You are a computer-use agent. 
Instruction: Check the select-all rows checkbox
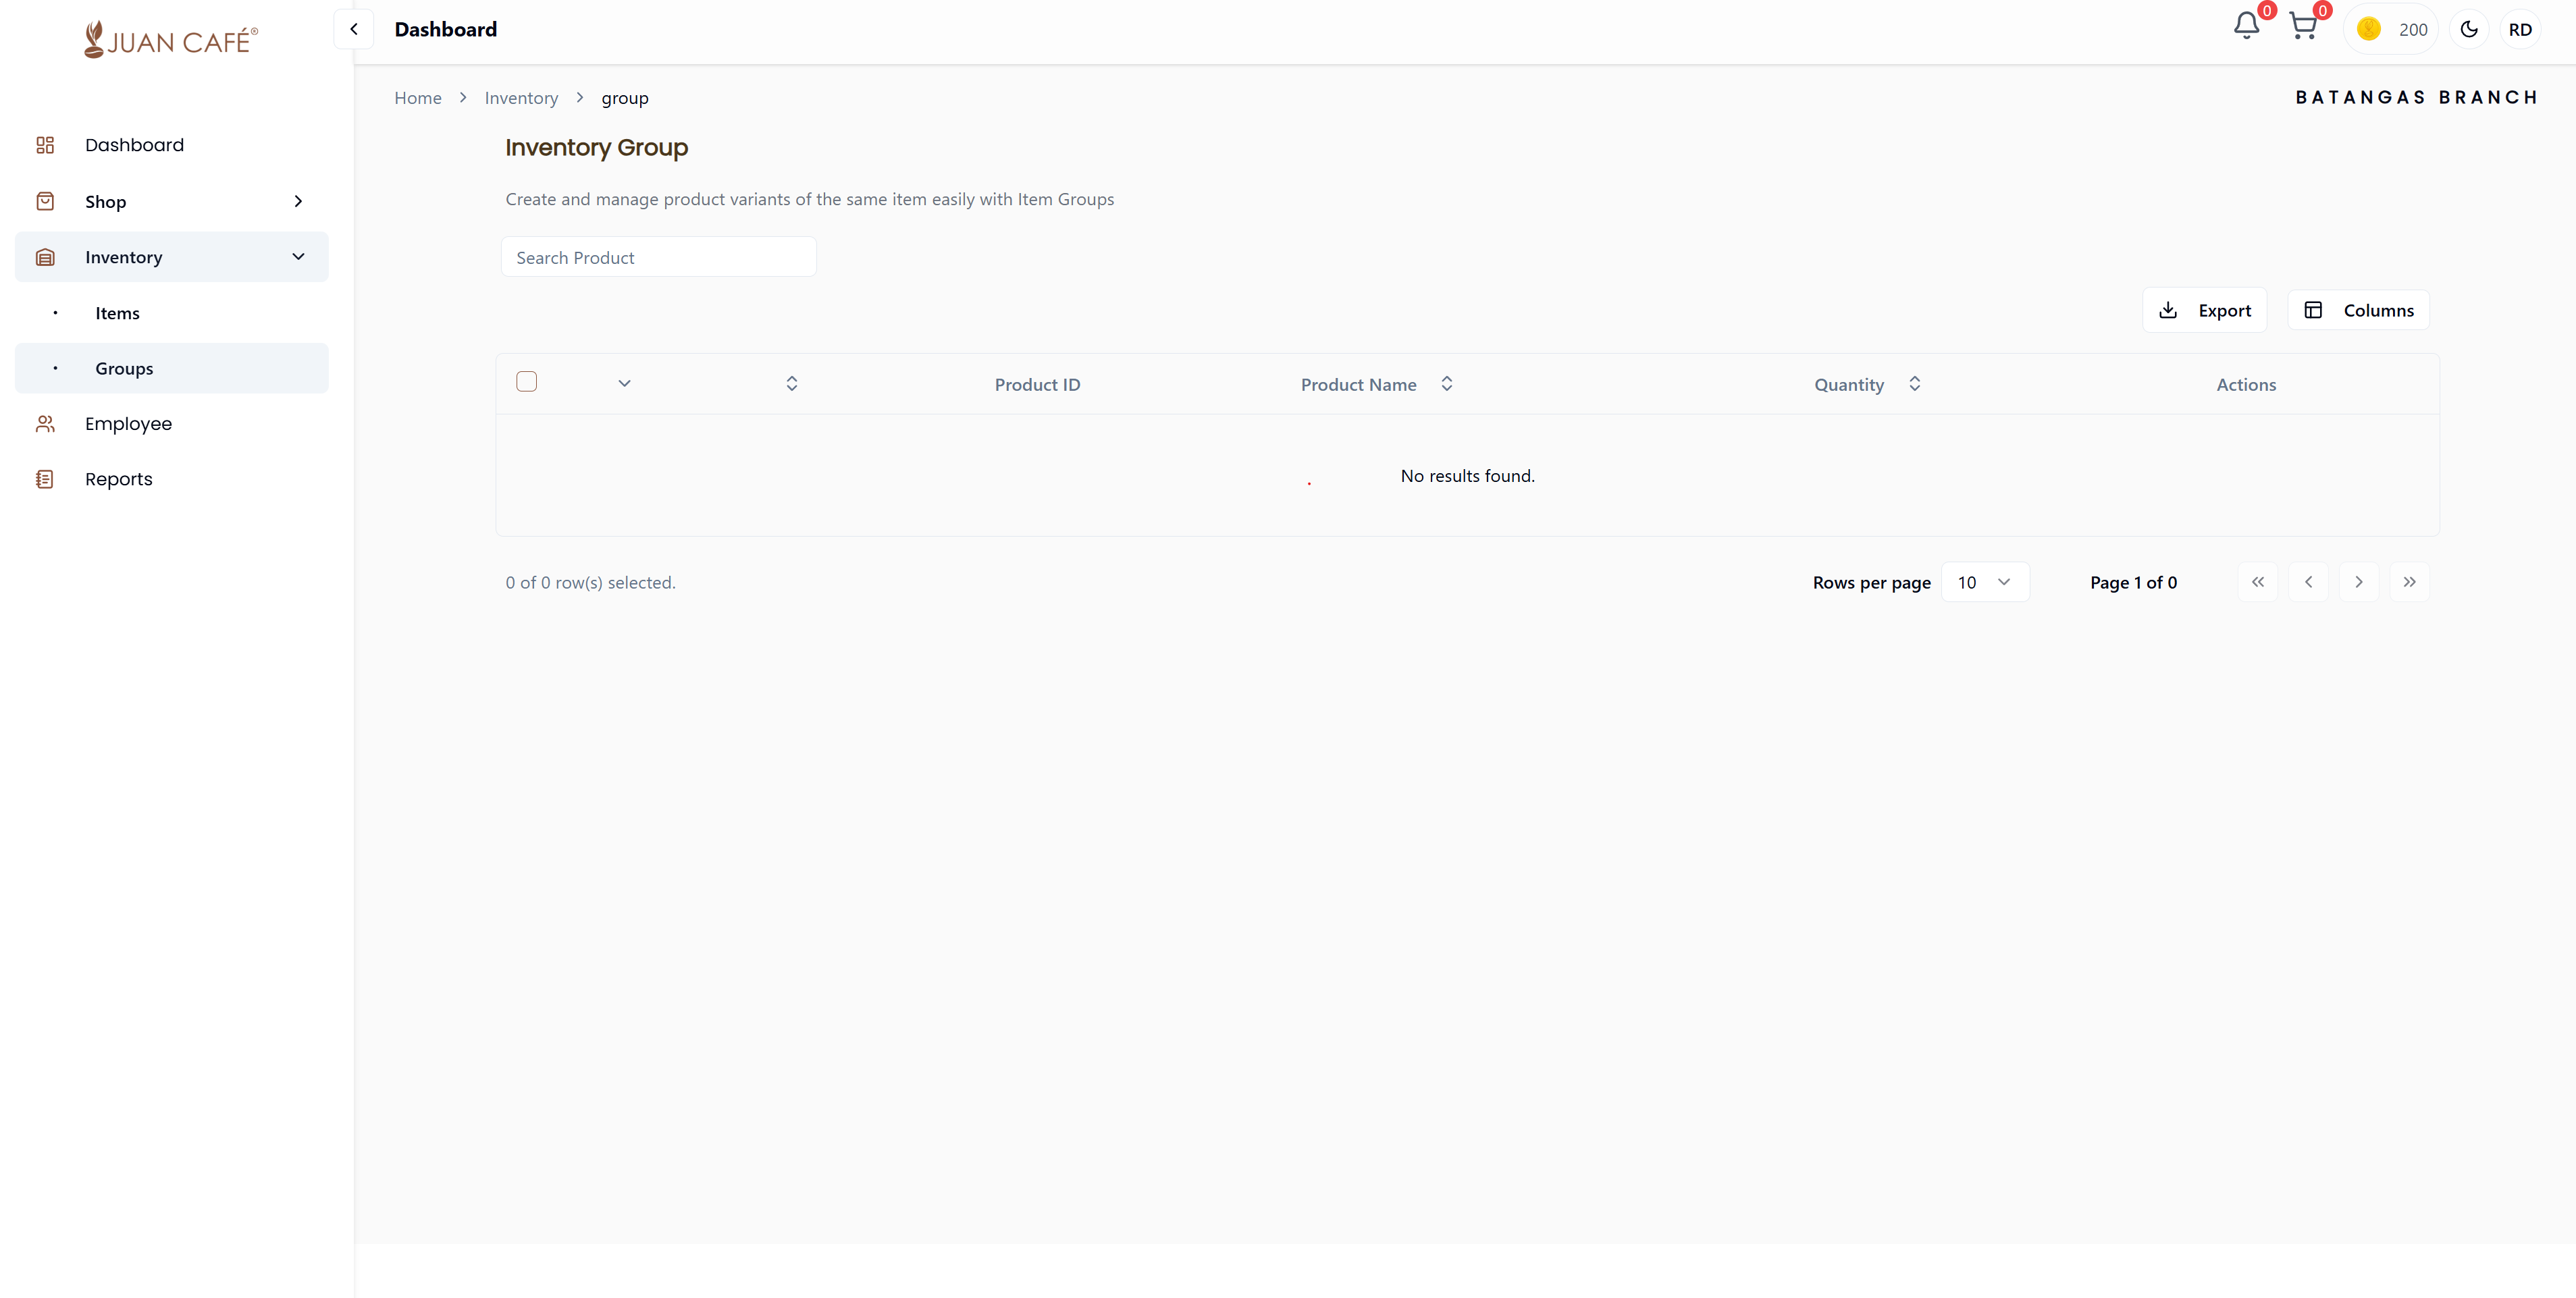pyautogui.click(x=526, y=382)
